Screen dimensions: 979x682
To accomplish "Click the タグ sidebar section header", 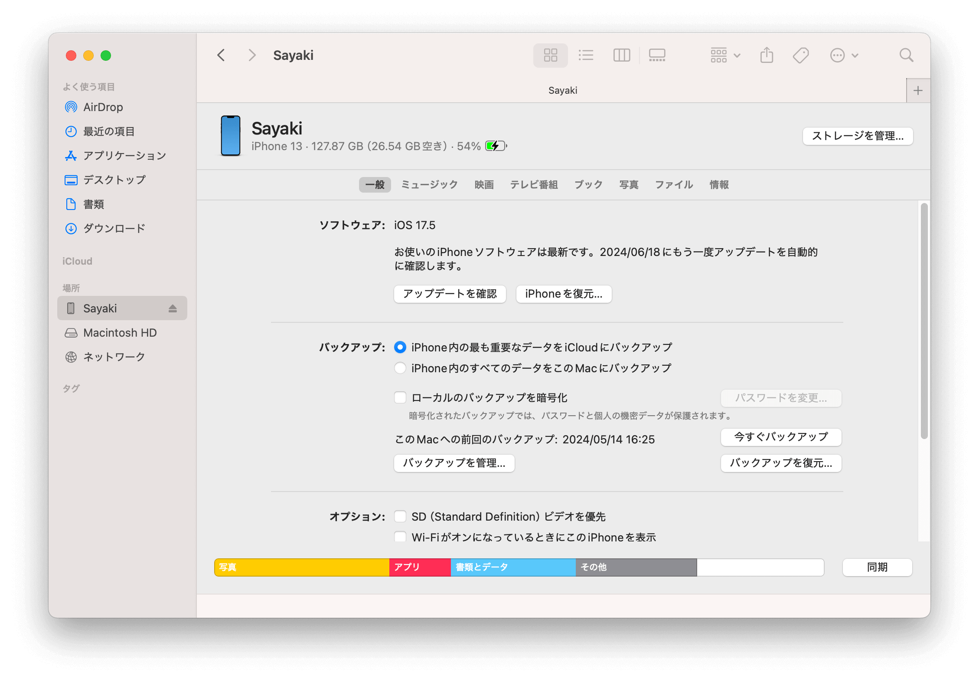I will pos(71,389).
